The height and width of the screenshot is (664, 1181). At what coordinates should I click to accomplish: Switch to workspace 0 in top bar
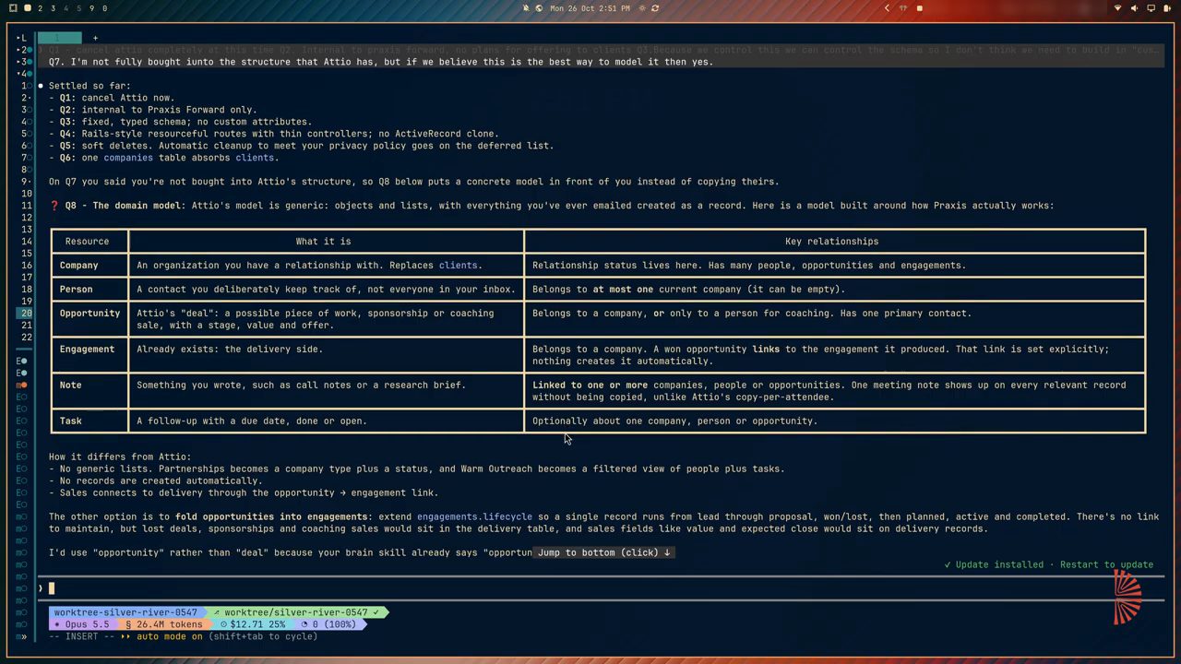[x=104, y=8]
